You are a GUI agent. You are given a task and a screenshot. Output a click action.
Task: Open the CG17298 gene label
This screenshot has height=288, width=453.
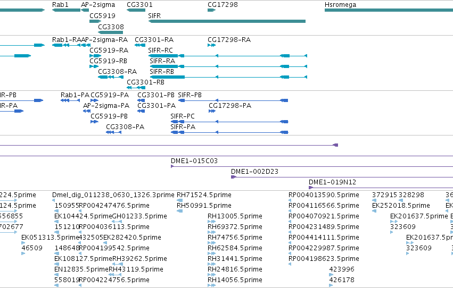coord(223,5)
